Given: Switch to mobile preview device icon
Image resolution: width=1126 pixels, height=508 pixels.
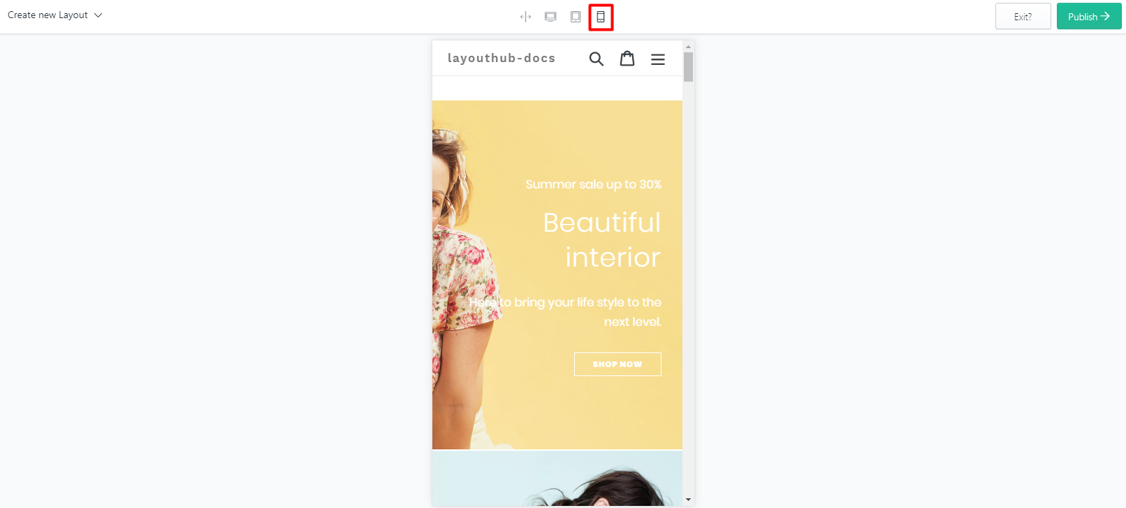Looking at the screenshot, I should pyautogui.click(x=601, y=17).
